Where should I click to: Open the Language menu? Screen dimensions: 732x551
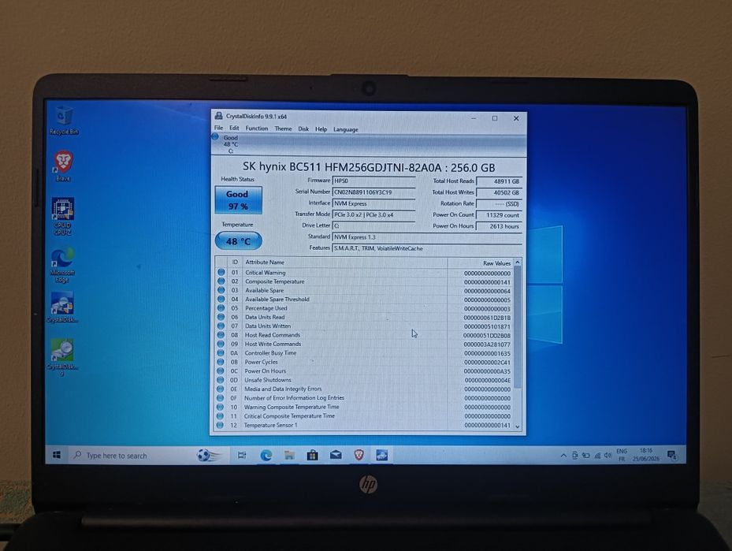tap(346, 129)
